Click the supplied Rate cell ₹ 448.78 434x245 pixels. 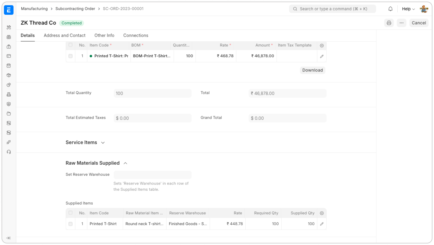coord(227,224)
